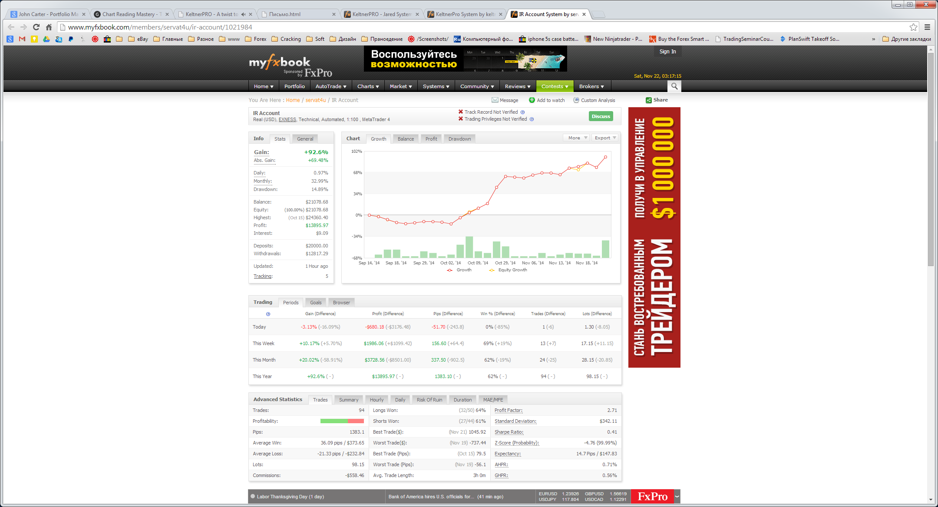The width and height of the screenshot is (938, 507).
Task: Open the Risk Of Ruin statistics tab
Action: click(x=429, y=400)
